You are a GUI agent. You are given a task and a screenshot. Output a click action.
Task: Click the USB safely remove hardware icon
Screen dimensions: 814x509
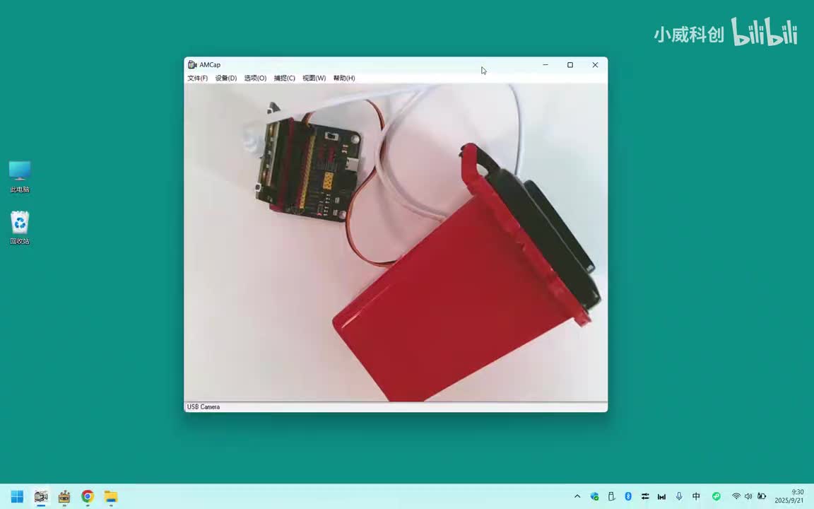pos(611,496)
